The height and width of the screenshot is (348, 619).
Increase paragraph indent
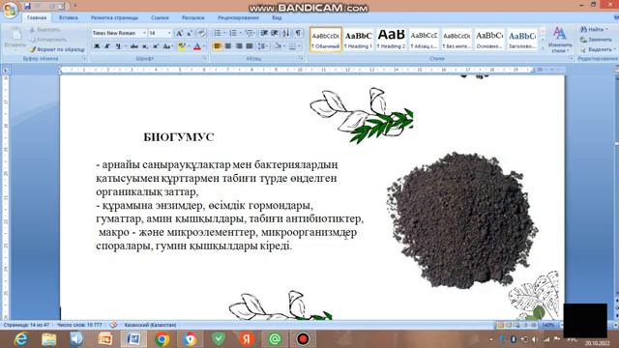click(x=275, y=33)
